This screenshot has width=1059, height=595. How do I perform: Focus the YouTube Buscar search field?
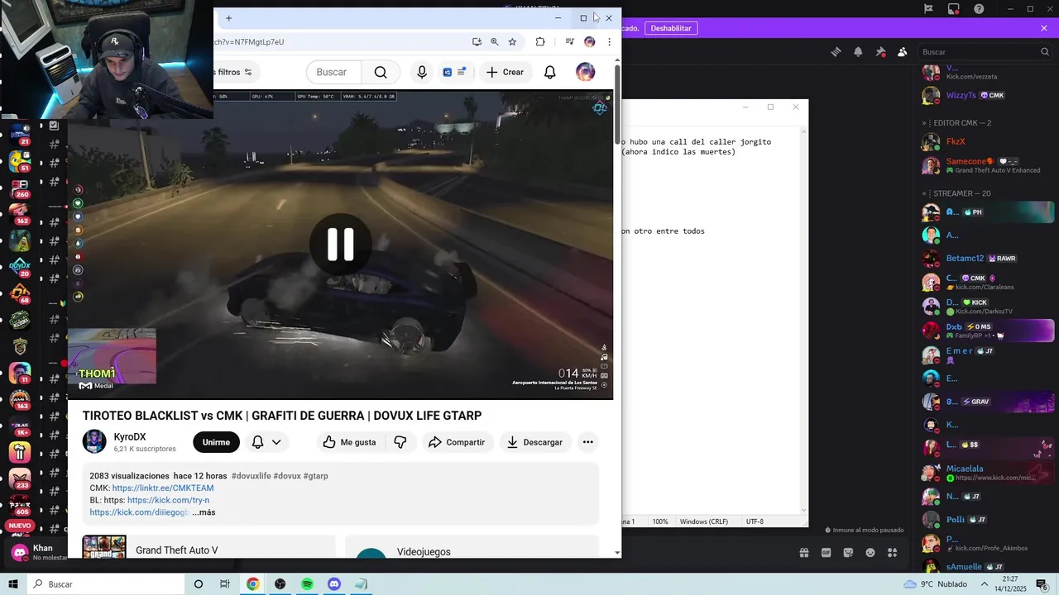click(x=333, y=72)
